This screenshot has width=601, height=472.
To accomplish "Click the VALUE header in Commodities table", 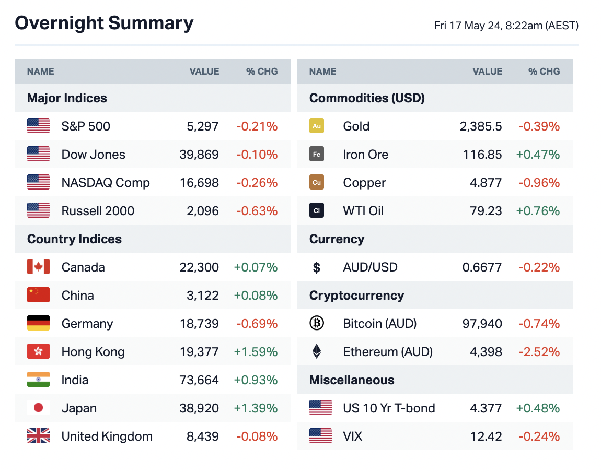I will click(487, 72).
